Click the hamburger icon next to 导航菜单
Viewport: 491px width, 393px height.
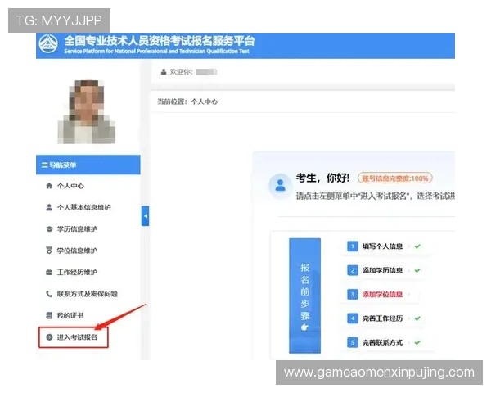pyautogui.click(x=45, y=165)
